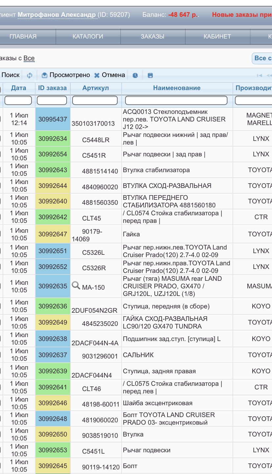The height and width of the screenshot is (474, 272).
Task: Click the blue X icon next to Отмена
Action: pos(97,75)
